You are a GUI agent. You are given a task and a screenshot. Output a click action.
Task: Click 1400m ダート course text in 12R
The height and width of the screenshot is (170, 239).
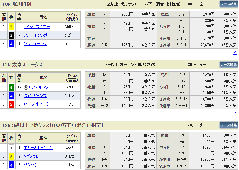click(x=197, y=125)
